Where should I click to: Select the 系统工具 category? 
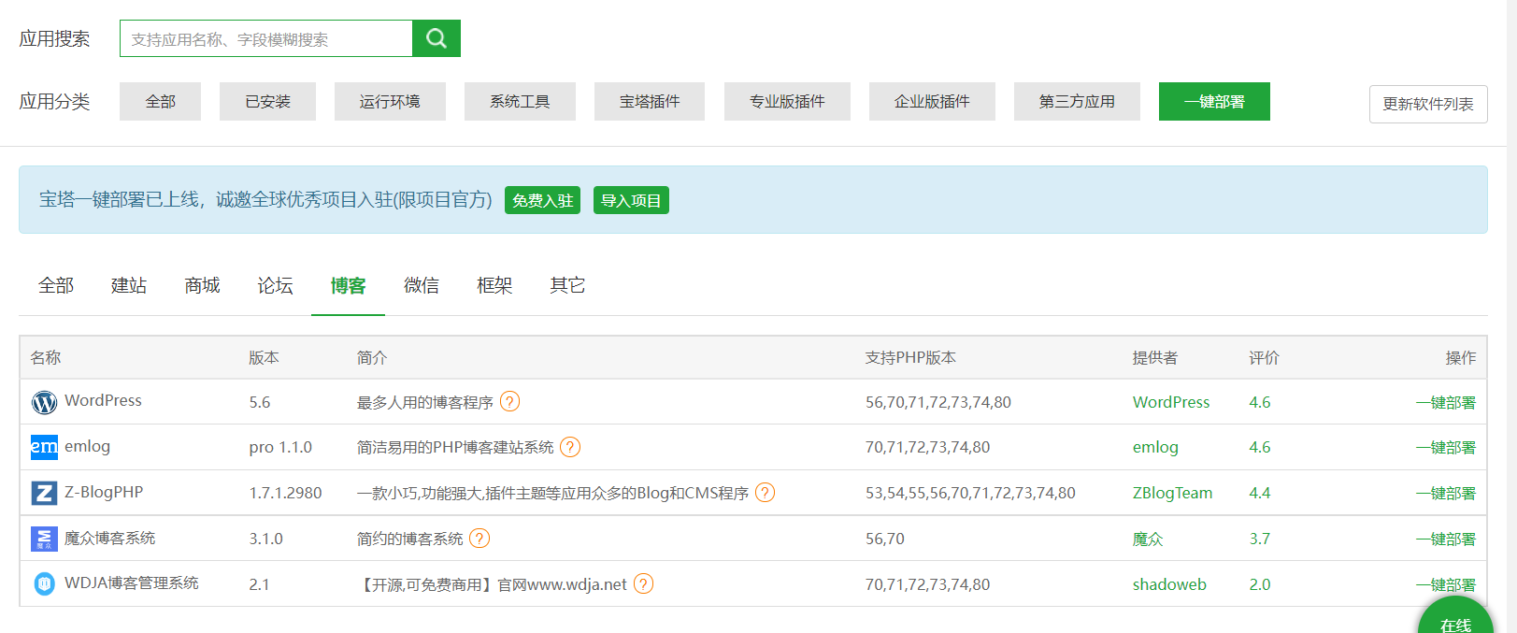520,101
